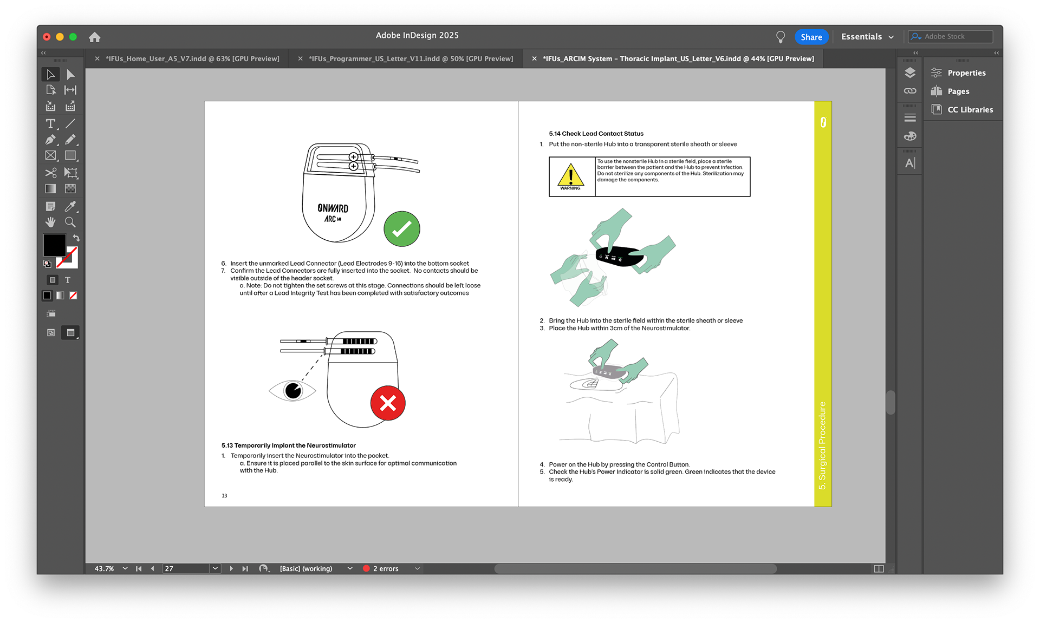This screenshot has height=623, width=1040.
Task: Select the Pen tool
Action: tap(50, 140)
